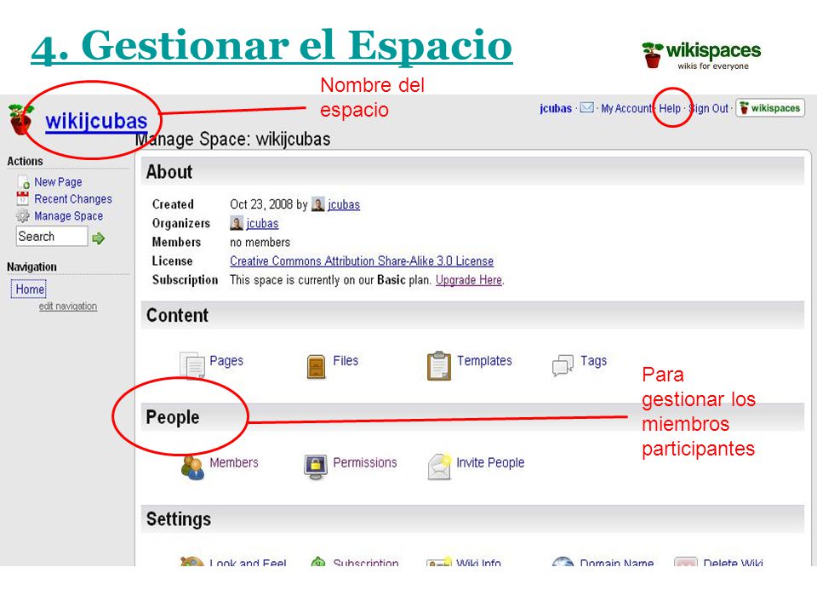817x613 pixels.
Task: Click the Permissions lock monitor icon
Action: tap(315, 467)
